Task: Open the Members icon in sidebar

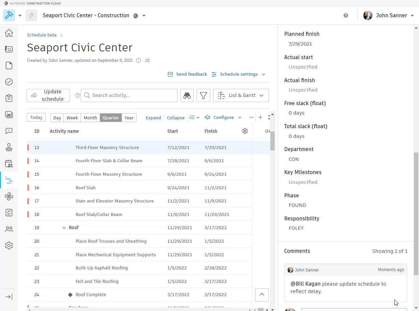Action: (x=9, y=229)
